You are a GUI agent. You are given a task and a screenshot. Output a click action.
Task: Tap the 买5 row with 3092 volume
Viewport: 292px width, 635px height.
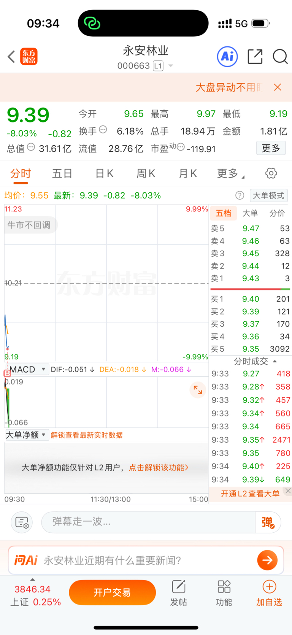click(251, 349)
